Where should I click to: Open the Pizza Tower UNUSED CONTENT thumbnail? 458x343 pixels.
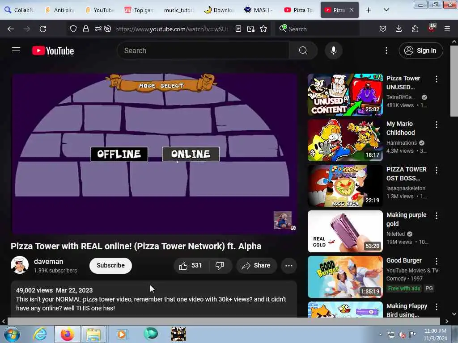[x=345, y=95]
